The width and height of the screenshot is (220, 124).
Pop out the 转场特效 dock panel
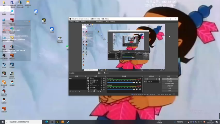click(159, 76)
